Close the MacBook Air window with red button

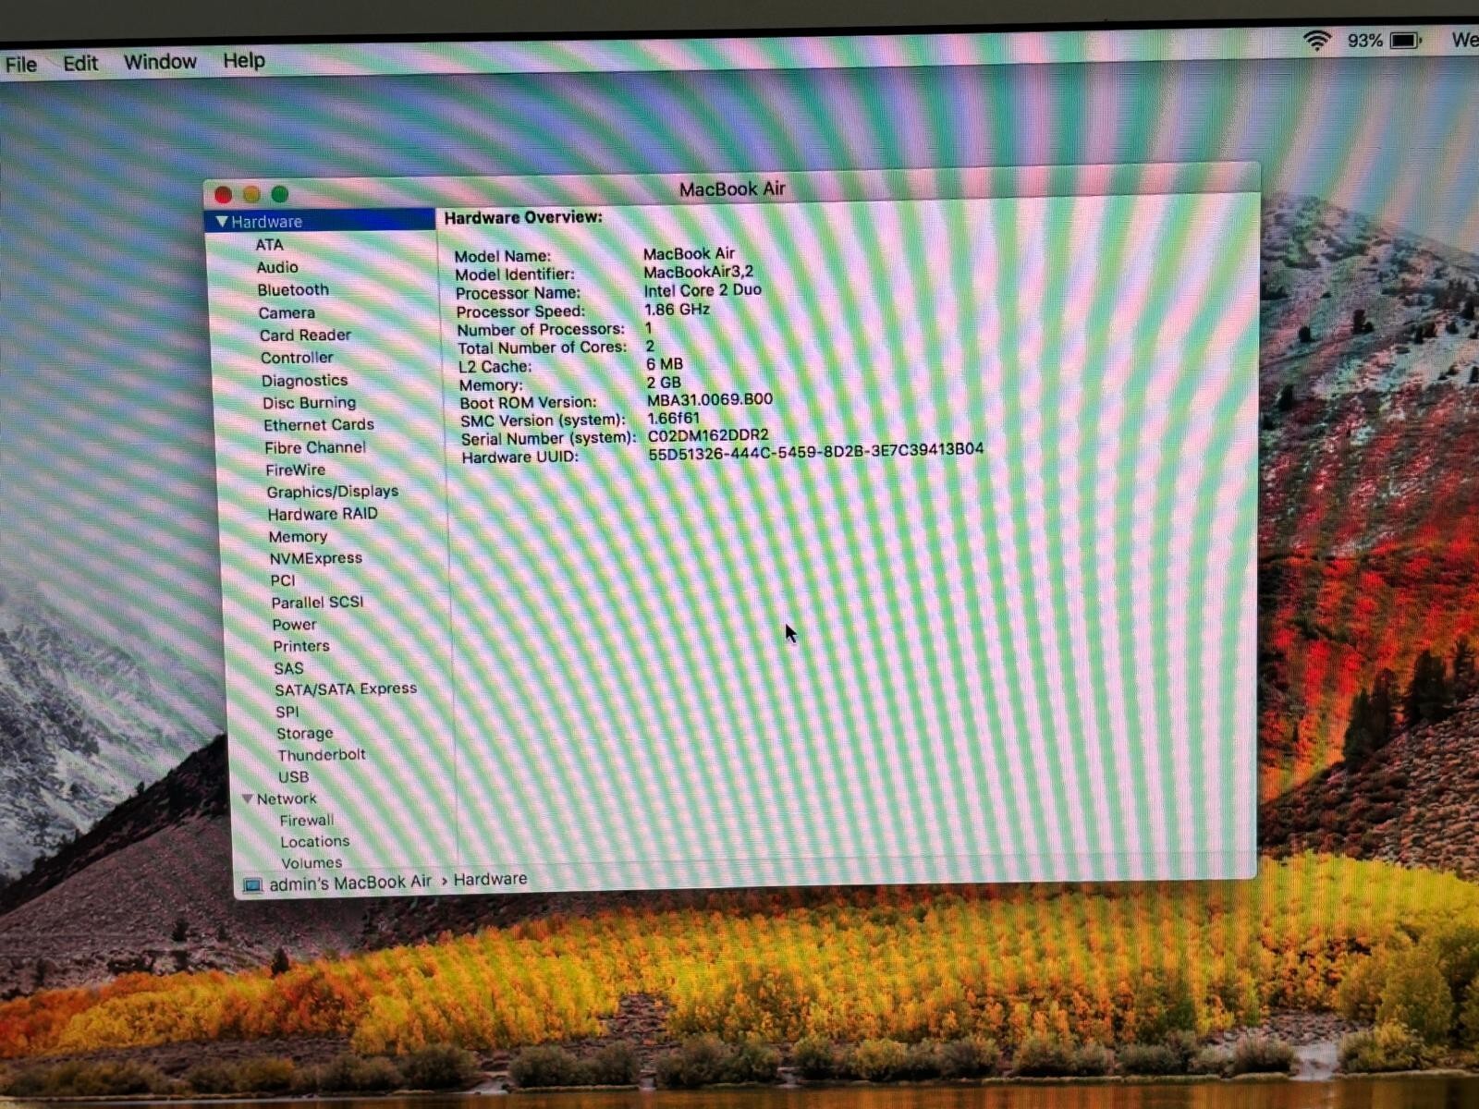click(x=223, y=195)
